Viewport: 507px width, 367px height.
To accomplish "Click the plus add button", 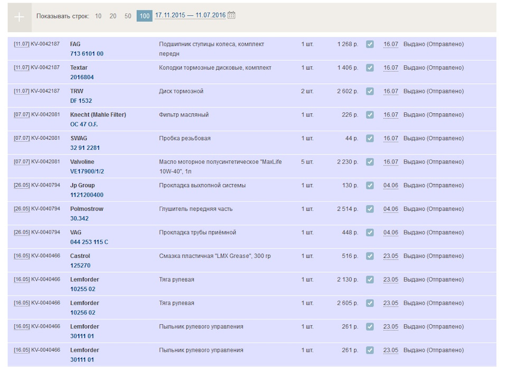I will pyautogui.click(x=20, y=17).
